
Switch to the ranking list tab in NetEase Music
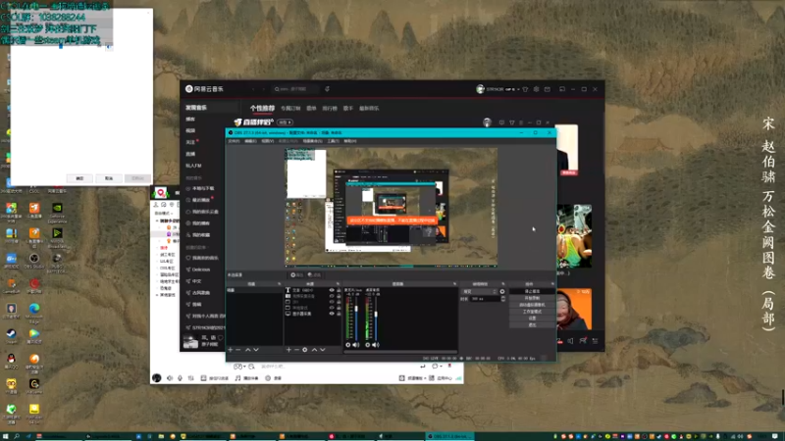[x=330, y=108]
